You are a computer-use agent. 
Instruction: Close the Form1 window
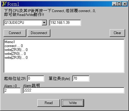(x=125, y=4)
